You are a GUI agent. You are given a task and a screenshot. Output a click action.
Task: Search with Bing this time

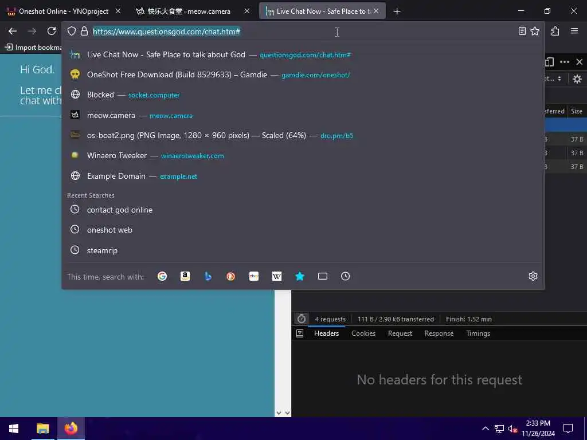click(x=208, y=277)
